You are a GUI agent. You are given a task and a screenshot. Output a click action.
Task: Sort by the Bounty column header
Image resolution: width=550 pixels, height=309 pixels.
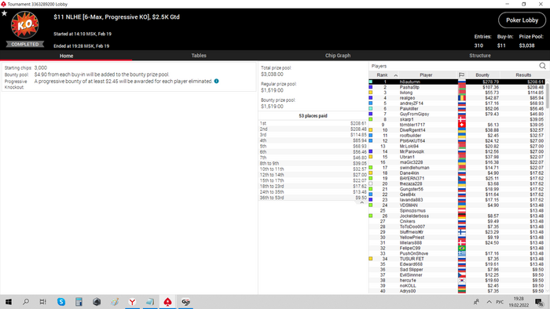482,75
